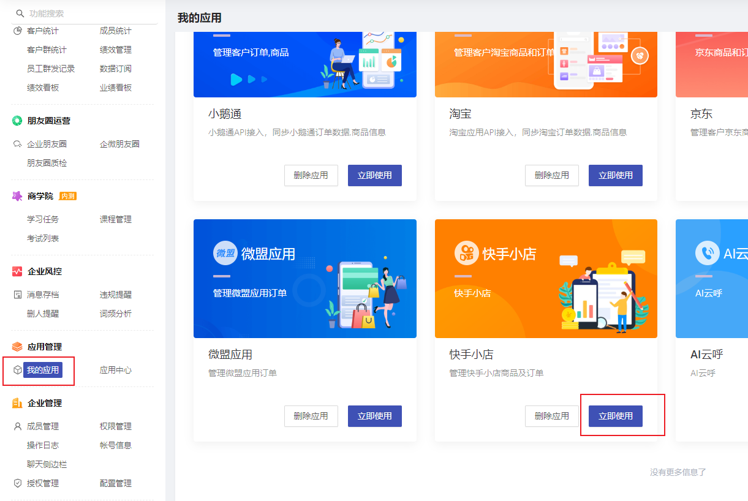Click the 快手小店 camera logo icon
The height and width of the screenshot is (501, 748).
(467, 254)
